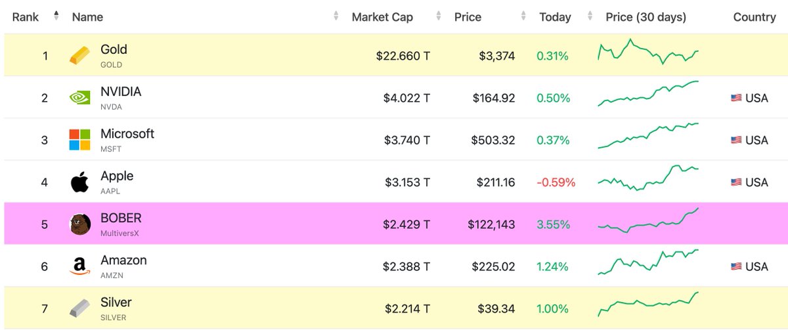Click the Amazon logo icon

point(79,266)
